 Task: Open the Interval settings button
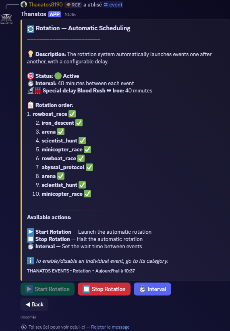tap(152, 289)
